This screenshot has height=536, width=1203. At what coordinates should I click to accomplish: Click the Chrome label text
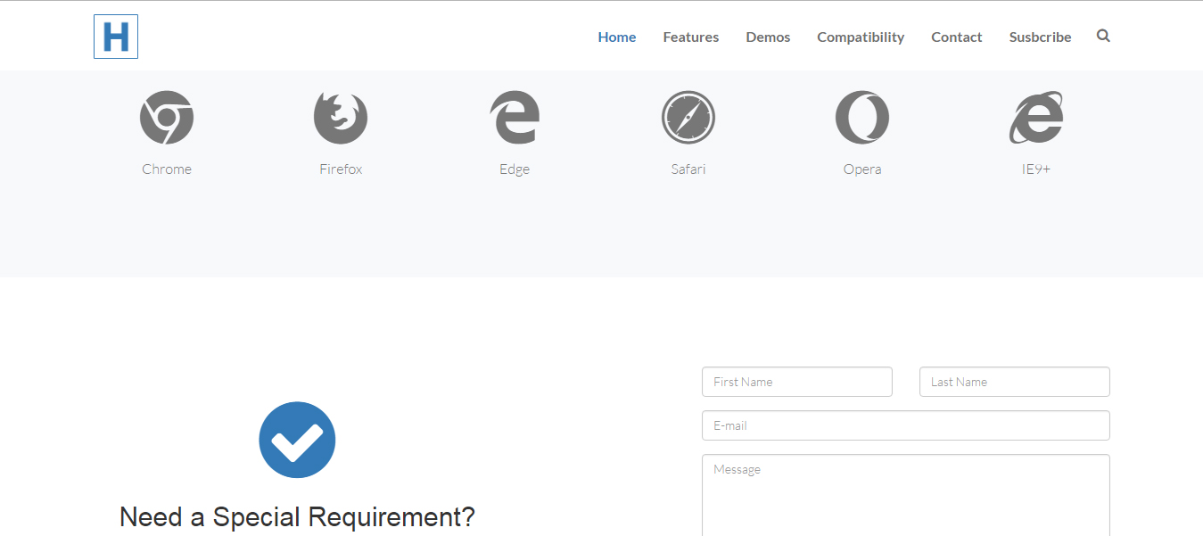point(167,169)
